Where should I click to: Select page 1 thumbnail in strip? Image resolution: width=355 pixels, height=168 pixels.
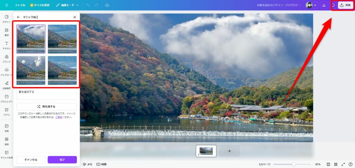pos(206,151)
